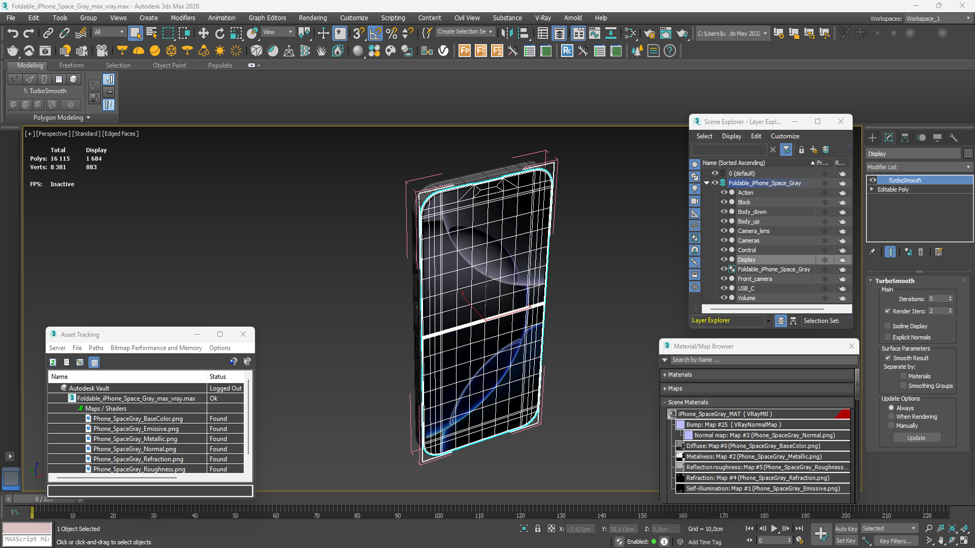Image resolution: width=975 pixels, height=548 pixels.
Task: Remove modifier from stack trash icon
Action: tap(921, 252)
